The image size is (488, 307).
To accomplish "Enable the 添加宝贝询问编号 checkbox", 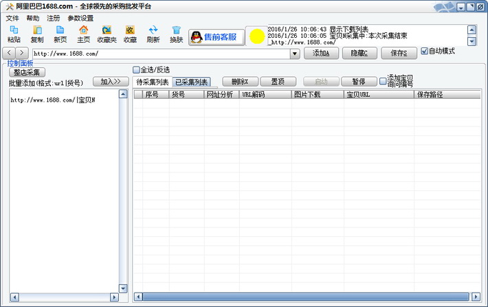I will tap(383, 81).
